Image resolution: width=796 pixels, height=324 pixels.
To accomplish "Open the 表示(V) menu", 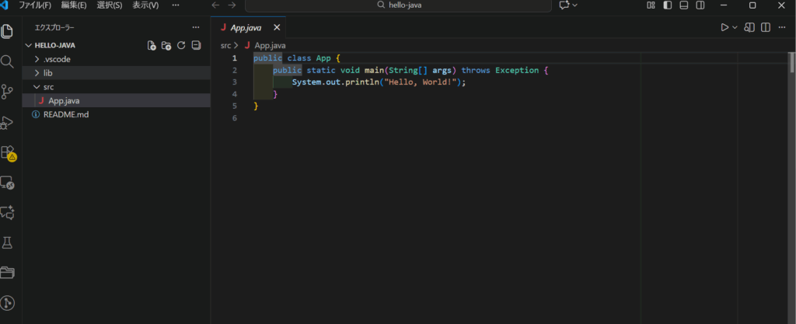I will [145, 5].
